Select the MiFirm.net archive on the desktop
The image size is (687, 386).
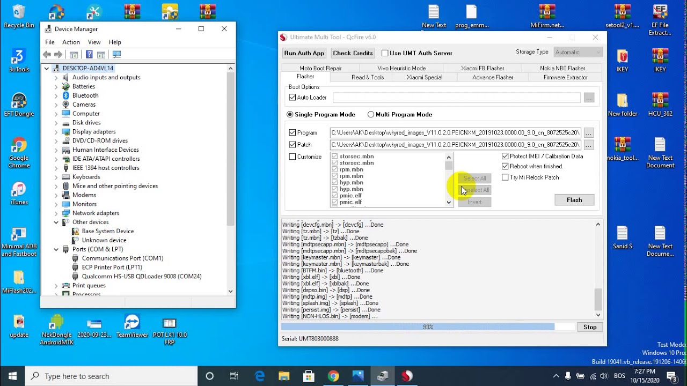click(547, 17)
